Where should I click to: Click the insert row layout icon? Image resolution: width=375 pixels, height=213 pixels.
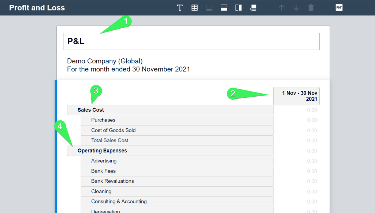[x=224, y=8]
